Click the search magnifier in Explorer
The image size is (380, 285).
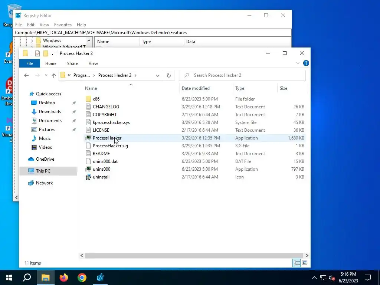click(187, 75)
